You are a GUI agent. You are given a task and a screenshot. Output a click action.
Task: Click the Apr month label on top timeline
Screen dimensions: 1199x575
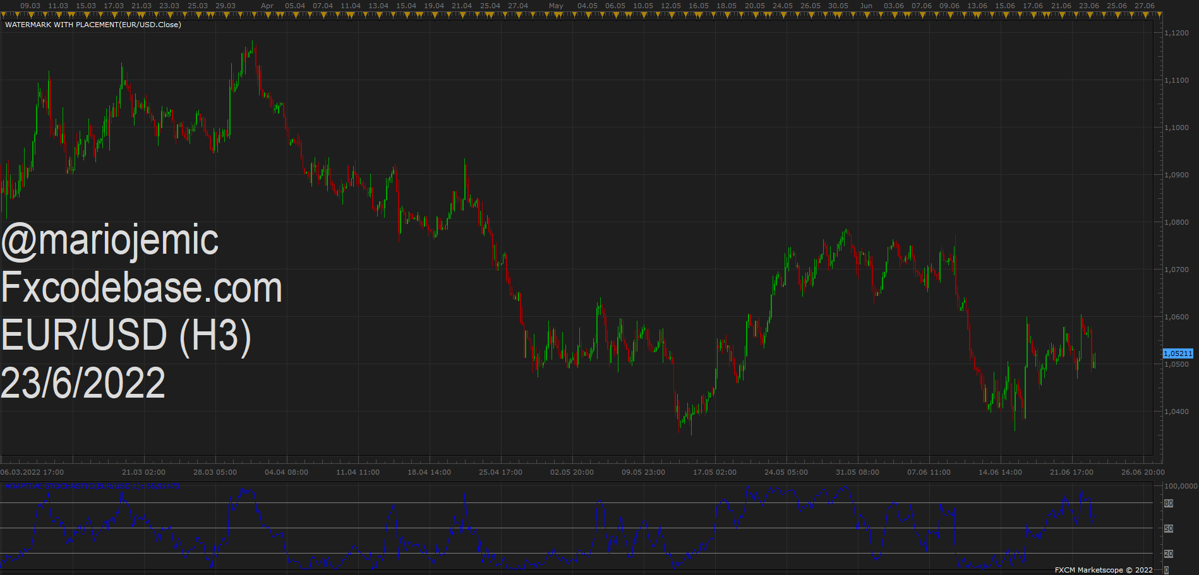[x=267, y=6]
